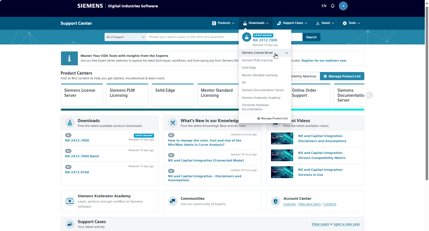Click the Siemens logo in header
Screen dimensions: 429x231
click(90, 6)
